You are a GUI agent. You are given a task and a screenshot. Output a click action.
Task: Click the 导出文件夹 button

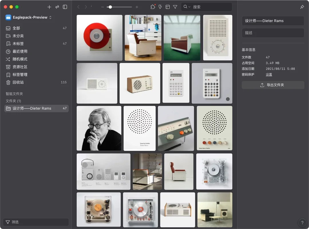(x=273, y=85)
